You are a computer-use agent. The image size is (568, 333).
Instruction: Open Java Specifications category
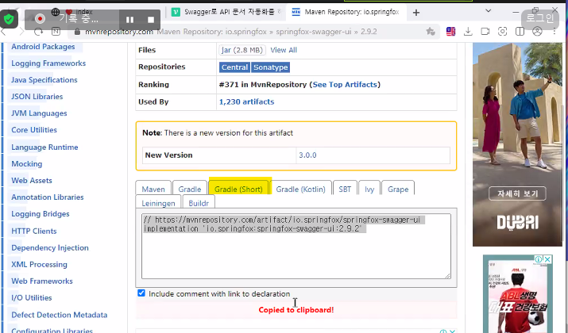44,80
